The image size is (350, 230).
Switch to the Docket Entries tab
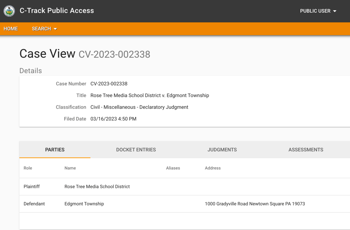coord(136,150)
